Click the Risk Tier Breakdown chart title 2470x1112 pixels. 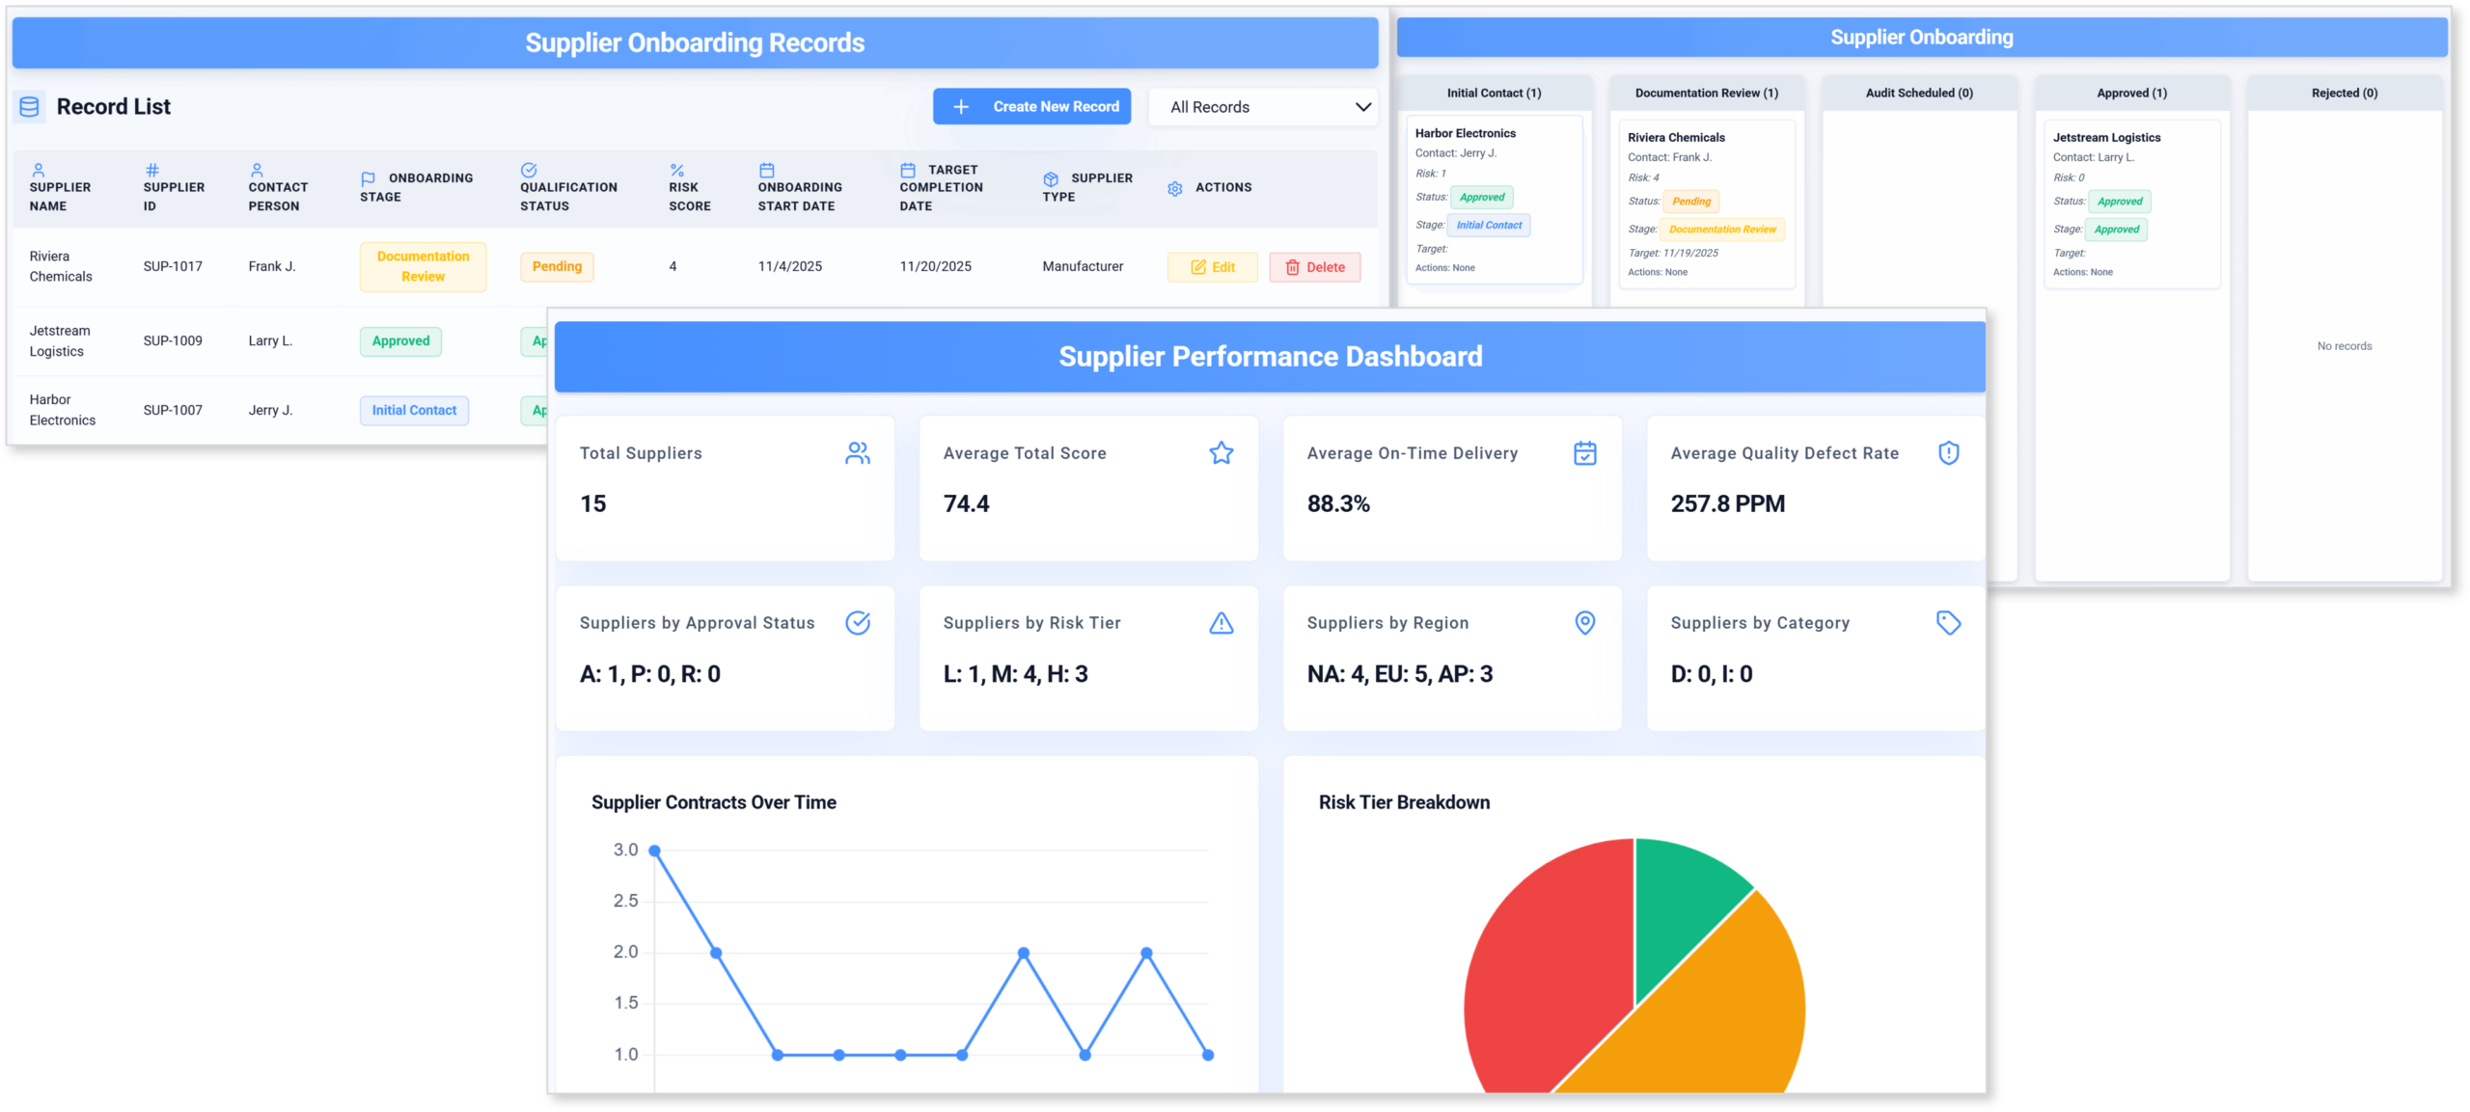pyautogui.click(x=1404, y=802)
